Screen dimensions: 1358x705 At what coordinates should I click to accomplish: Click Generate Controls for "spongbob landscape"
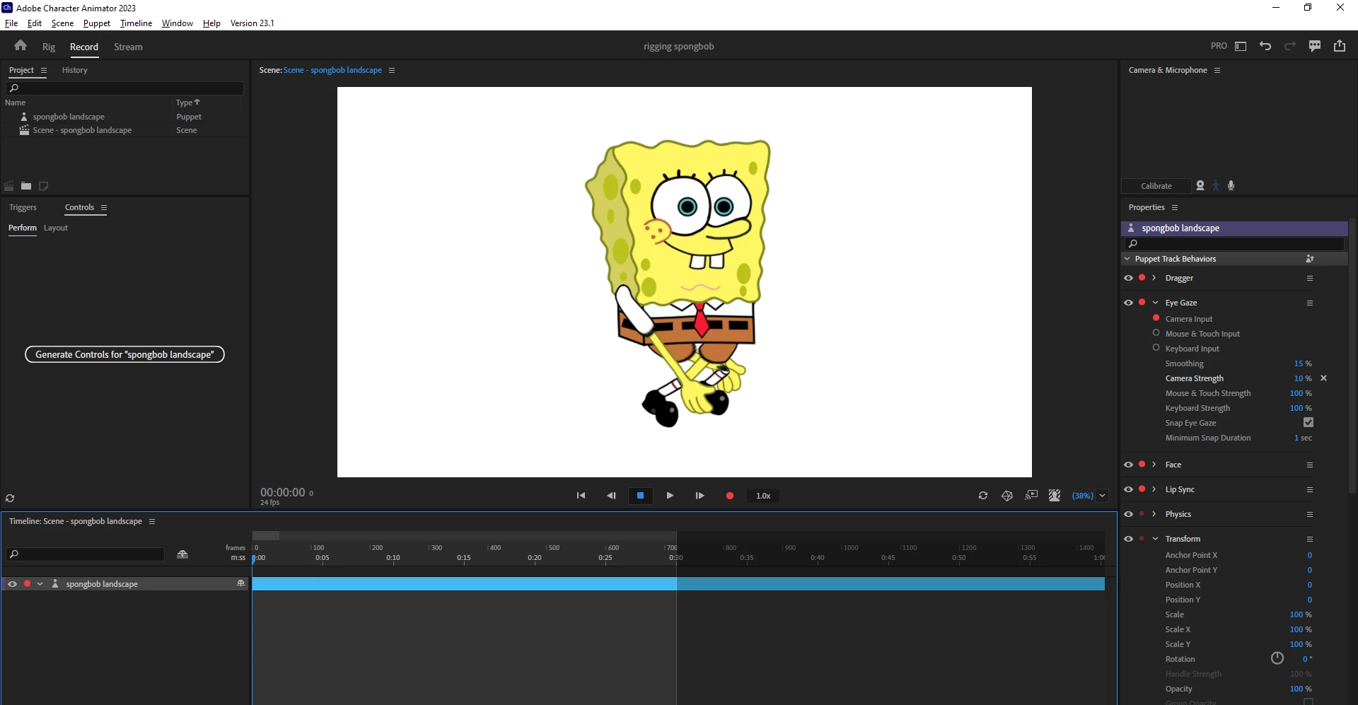point(124,354)
